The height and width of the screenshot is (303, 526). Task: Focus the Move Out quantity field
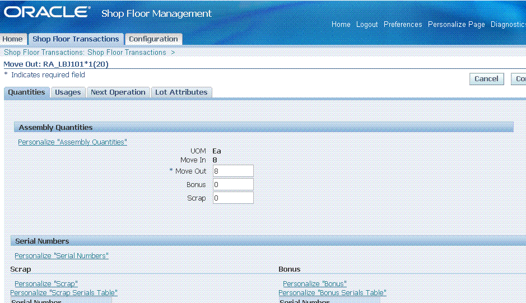click(233, 171)
